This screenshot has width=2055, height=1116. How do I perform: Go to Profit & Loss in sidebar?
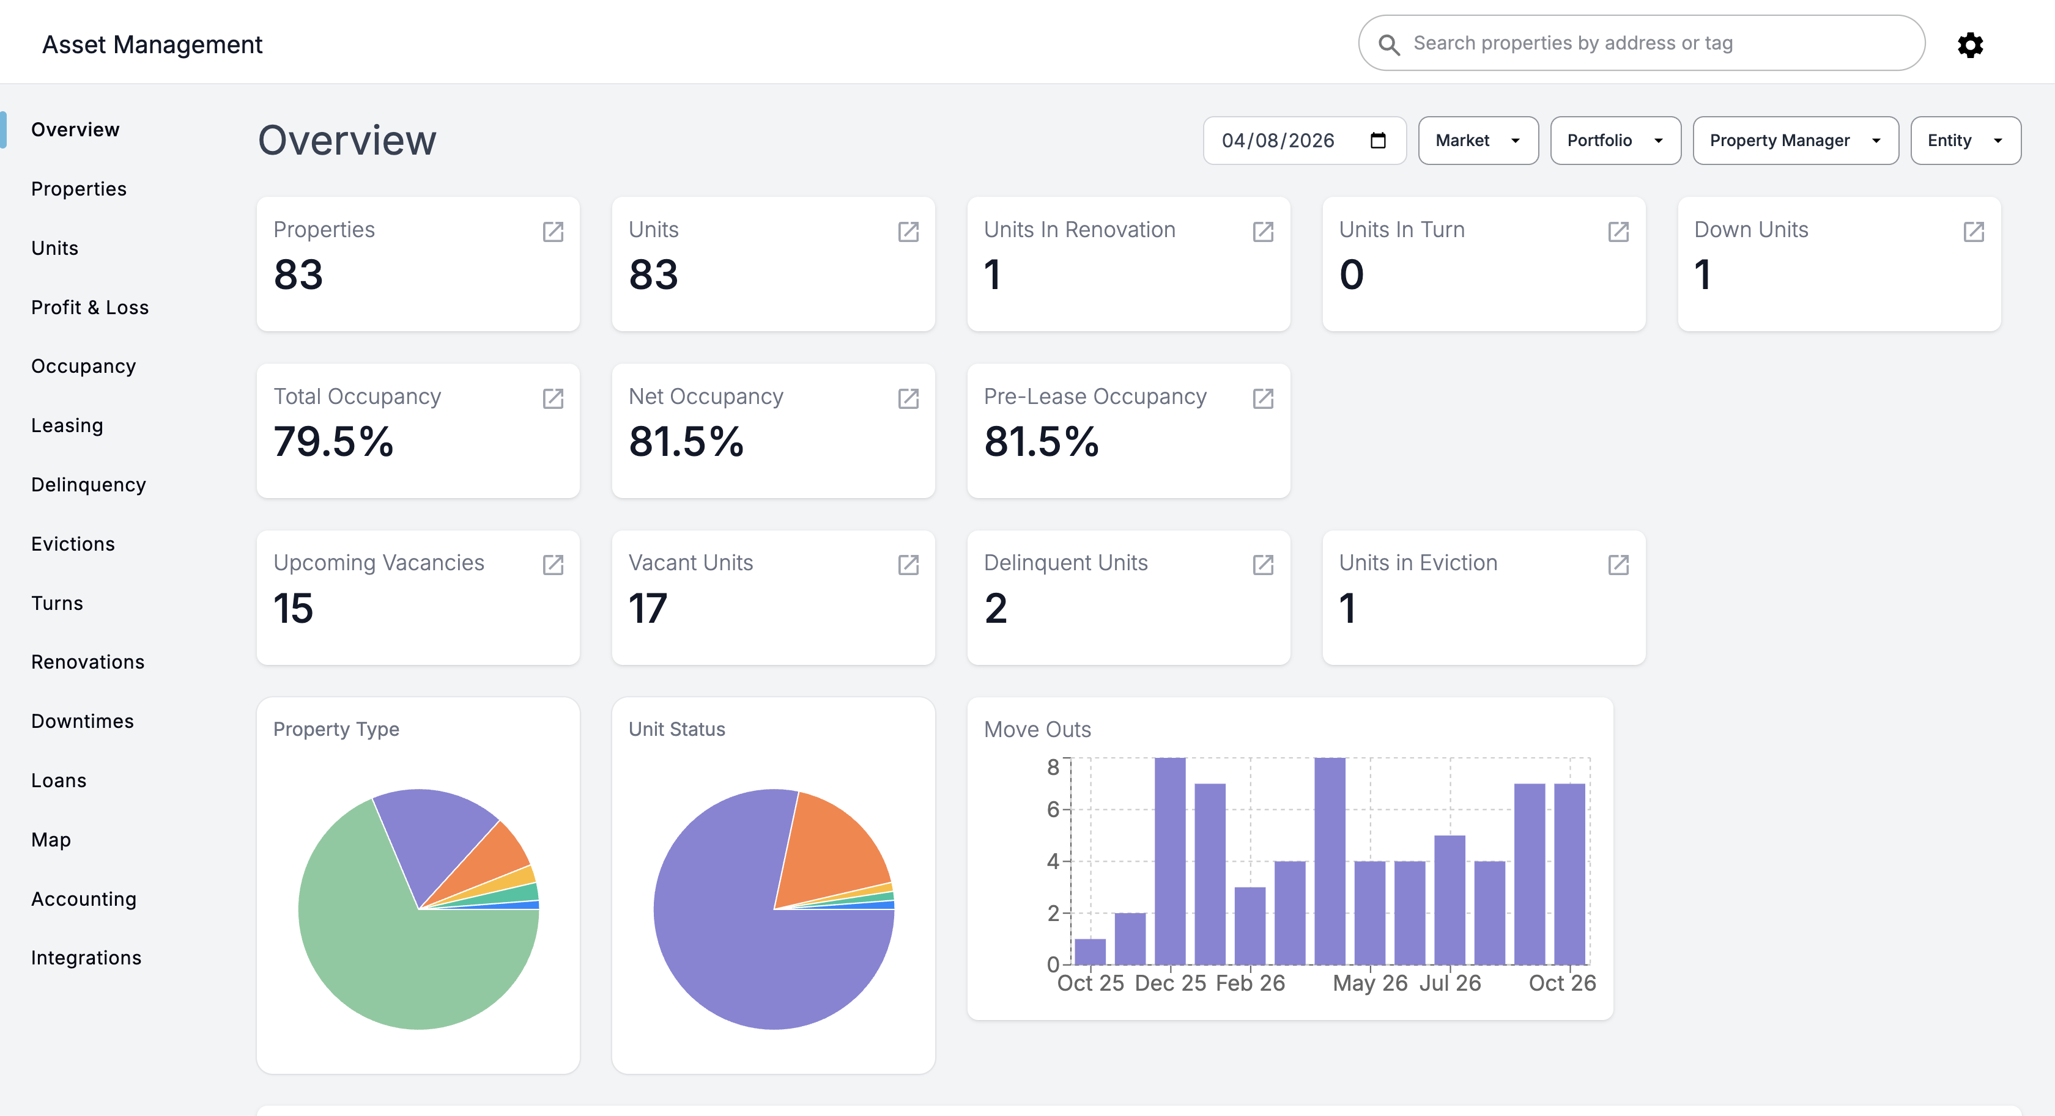(90, 307)
